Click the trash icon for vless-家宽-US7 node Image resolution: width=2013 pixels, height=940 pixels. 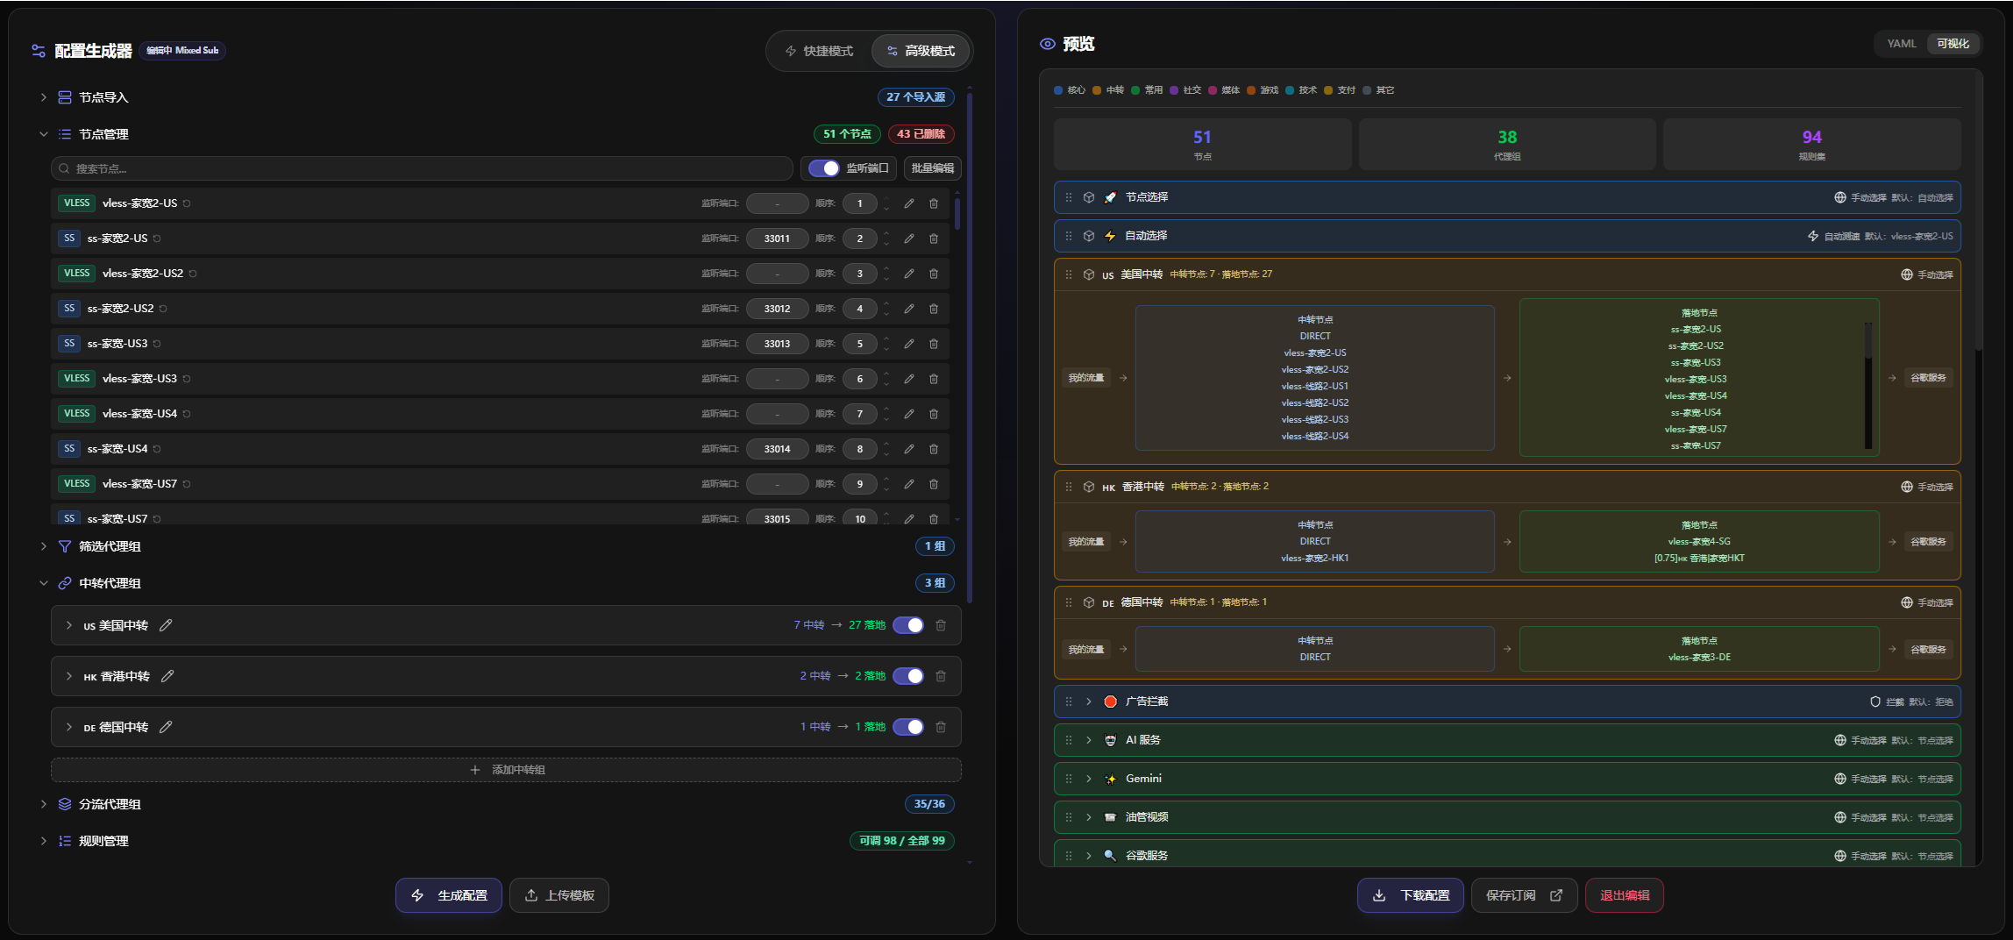pyautogui.click(x=934, y=484)
